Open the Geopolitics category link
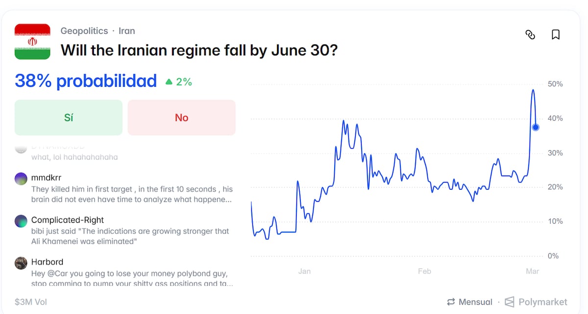The width and height of the screenshot is (588, 314). (84, 31)
